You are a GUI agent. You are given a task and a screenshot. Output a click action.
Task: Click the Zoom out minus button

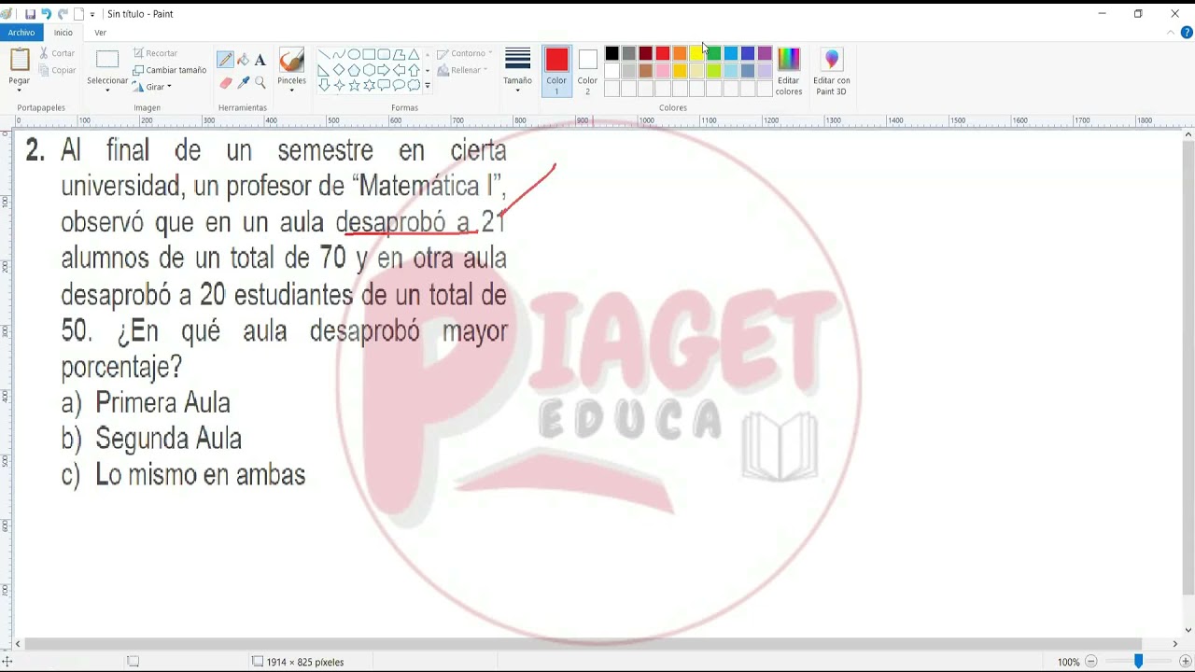[x=1090, y=662]
